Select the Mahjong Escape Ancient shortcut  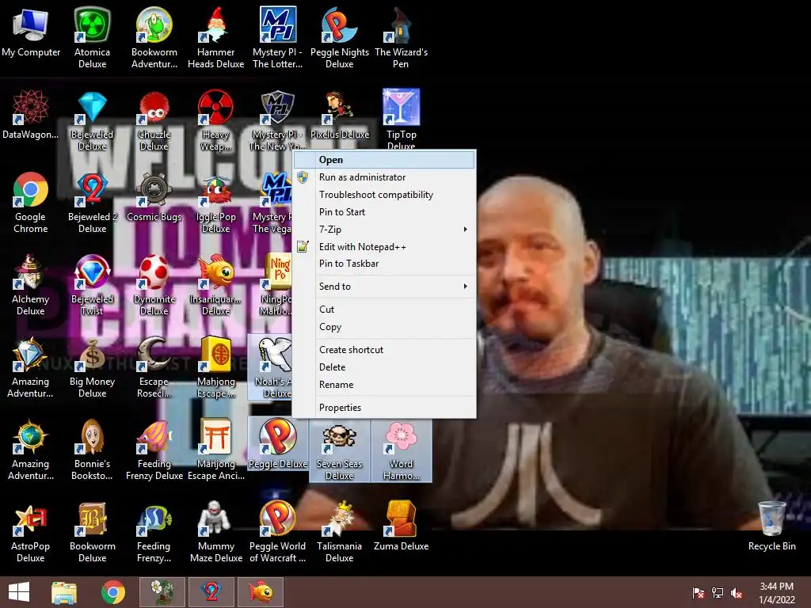215,450
